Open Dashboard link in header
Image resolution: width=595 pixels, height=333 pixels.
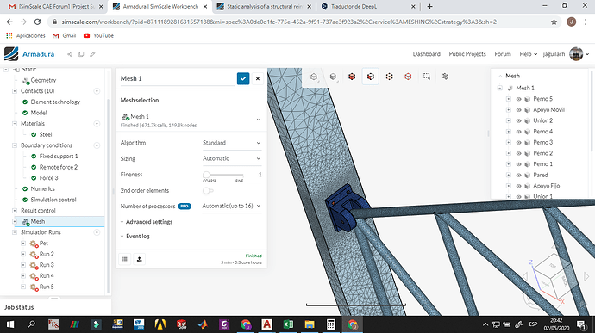click(427, 54)
